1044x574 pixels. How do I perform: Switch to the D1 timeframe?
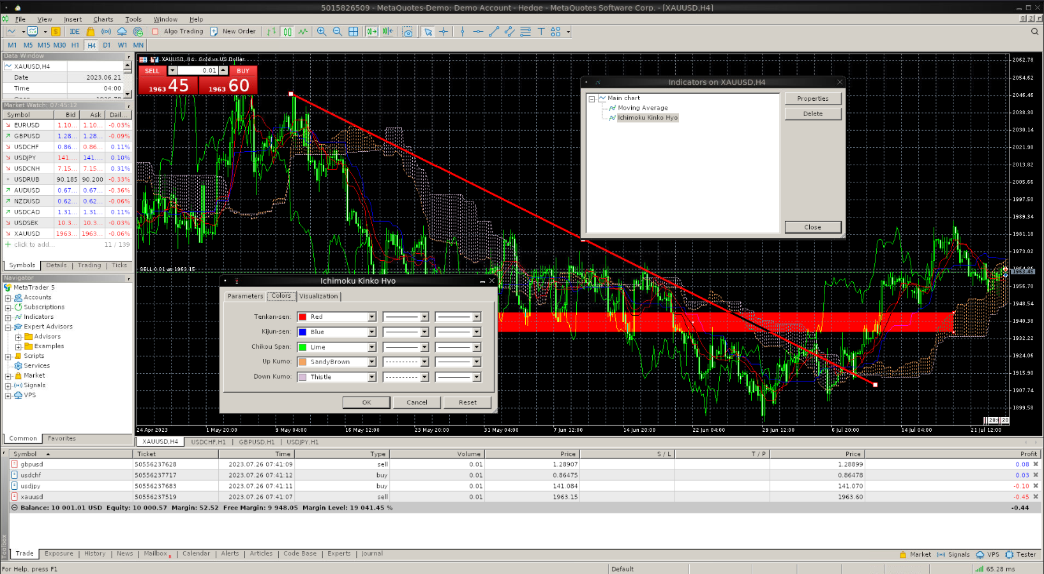coord(107,45)
